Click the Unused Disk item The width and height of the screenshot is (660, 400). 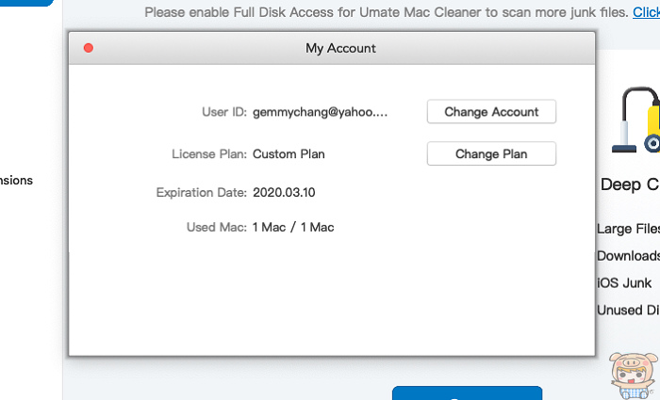(x=628, y=310)
